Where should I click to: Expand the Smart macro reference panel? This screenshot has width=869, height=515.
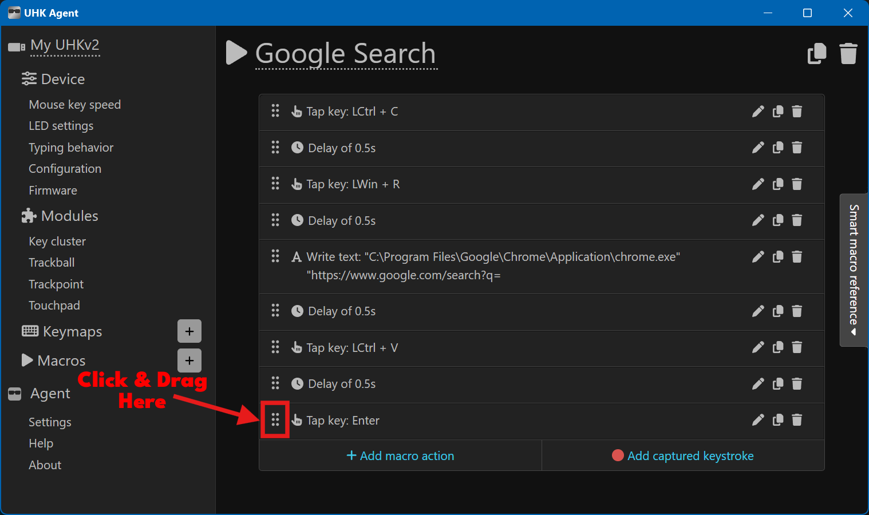pyautogui.click(x=854, y=270)
